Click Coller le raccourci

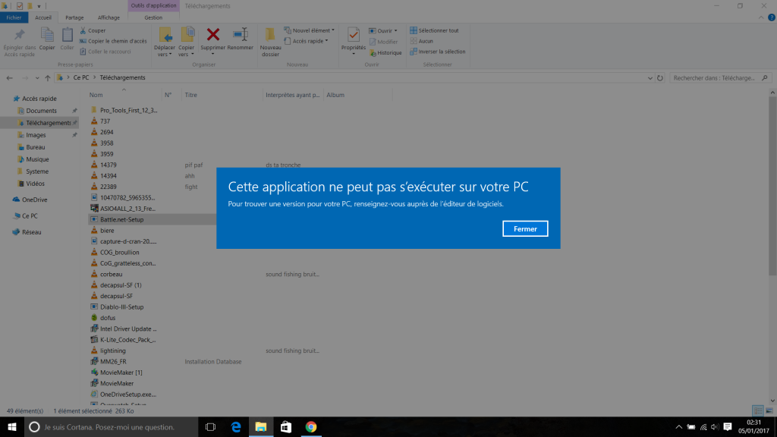105,52
